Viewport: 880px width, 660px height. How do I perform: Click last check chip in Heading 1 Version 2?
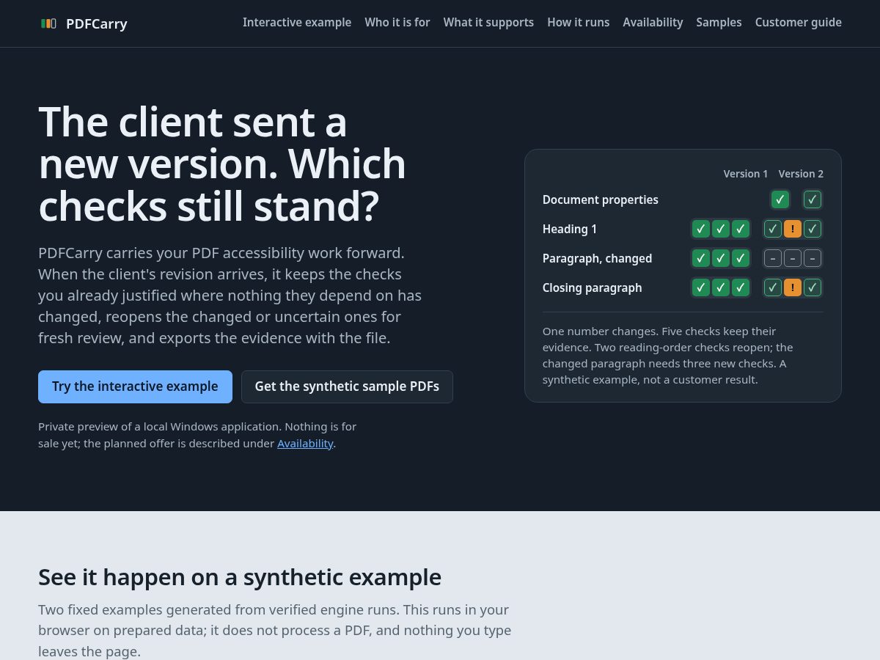click(x=813, y=229)
